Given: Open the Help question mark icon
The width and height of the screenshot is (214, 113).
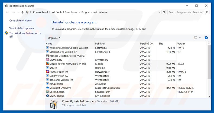Looking at the screenshot, I should (x=206, y=38).
